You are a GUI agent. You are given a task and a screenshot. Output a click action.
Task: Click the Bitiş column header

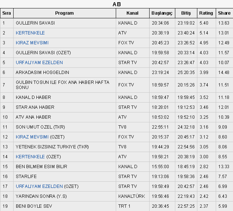[x=186, y=13]
